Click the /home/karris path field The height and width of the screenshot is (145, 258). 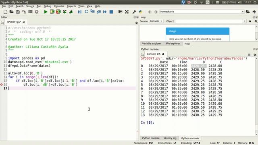200,12
